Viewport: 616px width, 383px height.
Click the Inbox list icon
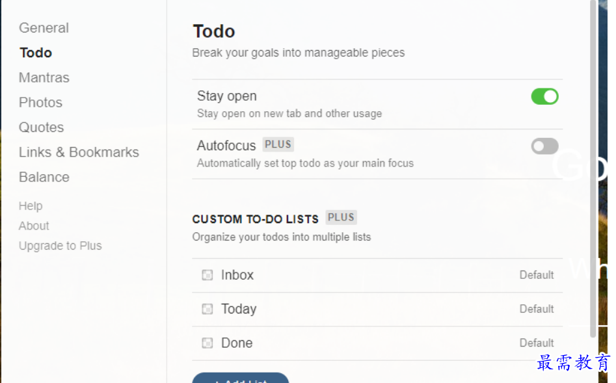207,275
